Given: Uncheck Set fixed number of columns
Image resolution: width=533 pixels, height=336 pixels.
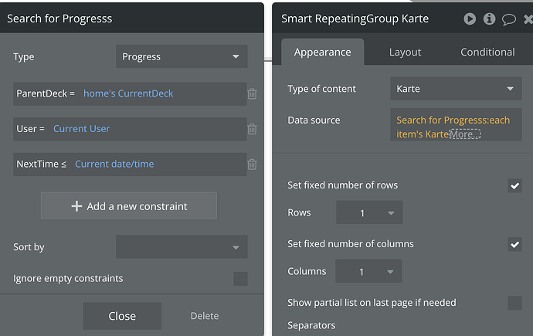Looking at the screenshot, I should [514, 244].
